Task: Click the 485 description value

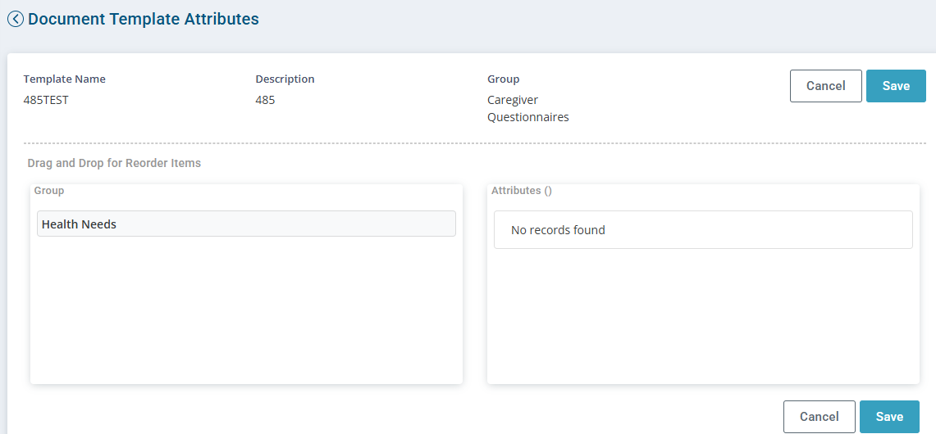Action: pyautogui.click(x=265, y=100)
